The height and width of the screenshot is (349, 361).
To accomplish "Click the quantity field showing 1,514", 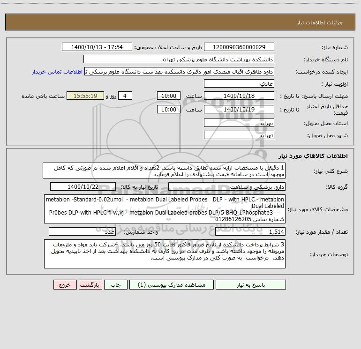I will [x=250, y=231].
